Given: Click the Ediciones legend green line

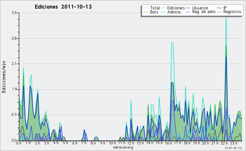Looking at the screenshot, I should point(163,8).
